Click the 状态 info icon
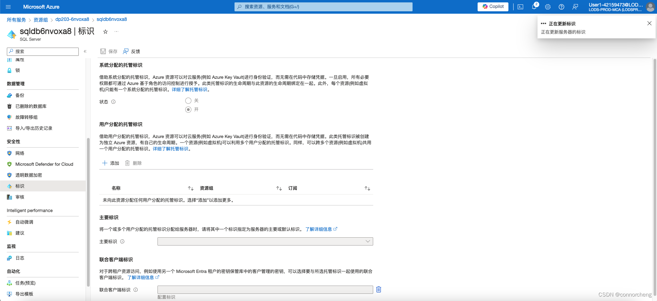The image size is (657, 301). tap(113, 102)
